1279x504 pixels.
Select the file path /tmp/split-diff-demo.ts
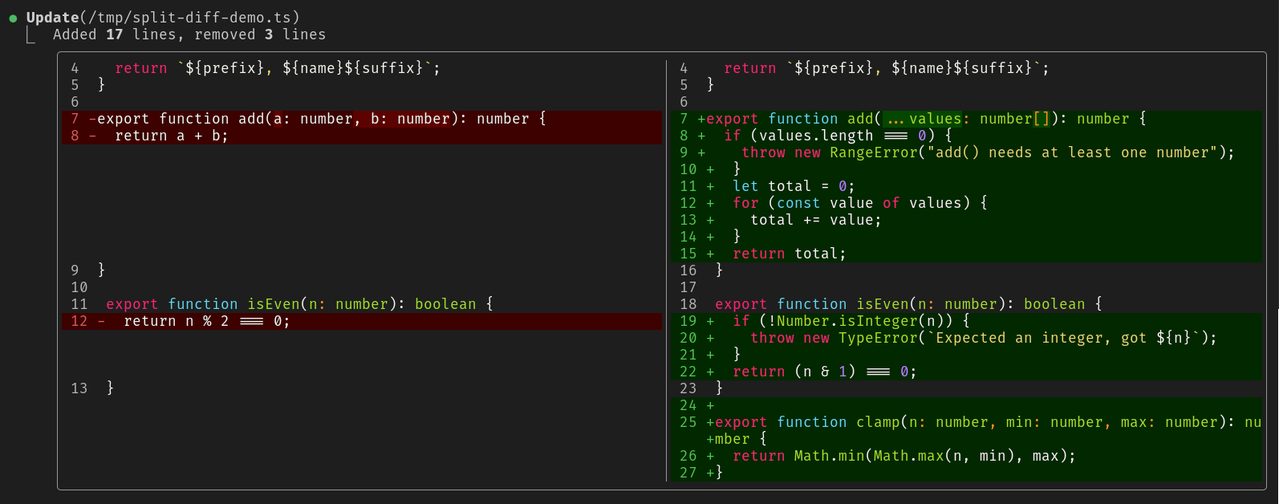(x=189, y=18)
